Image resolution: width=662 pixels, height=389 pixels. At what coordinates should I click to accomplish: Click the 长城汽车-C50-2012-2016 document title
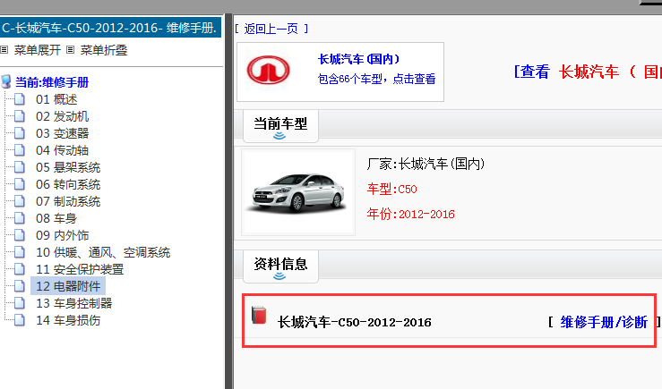(354, 323)
